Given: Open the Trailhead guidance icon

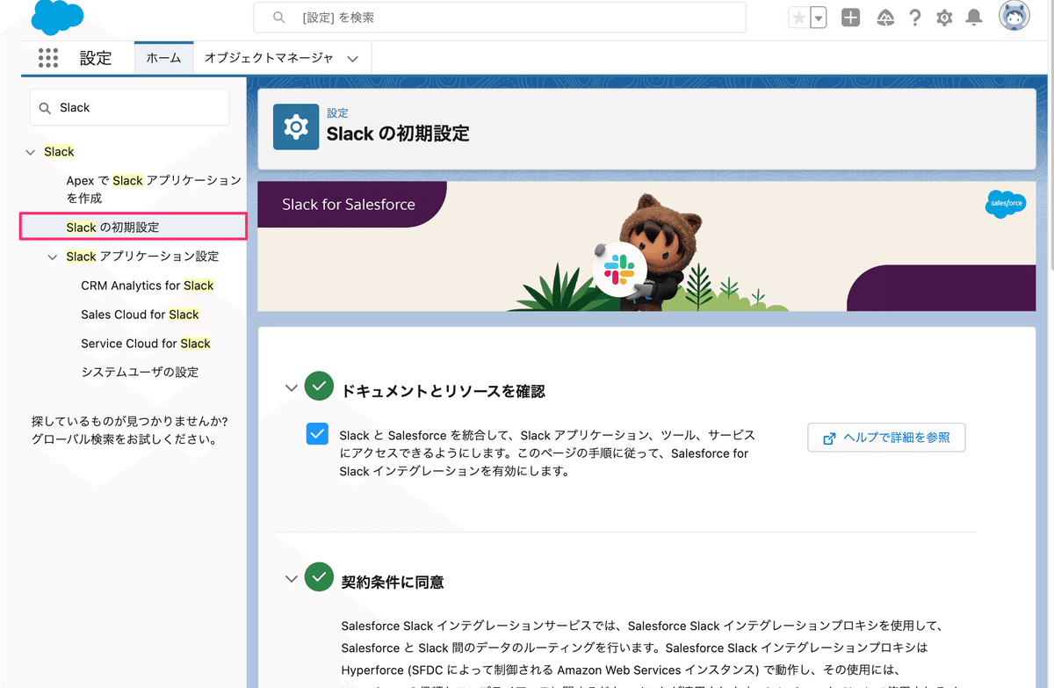Looking at the screenshot, I should click(x=885, y=18).
